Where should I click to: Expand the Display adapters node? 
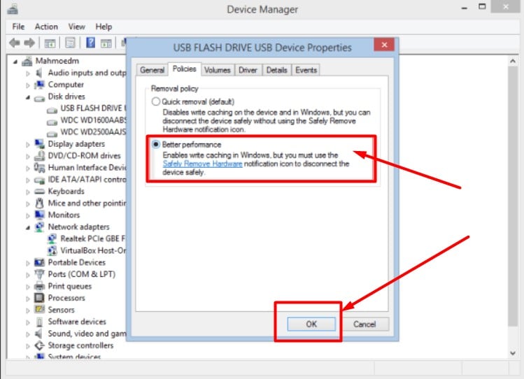(x=28, y=144)
